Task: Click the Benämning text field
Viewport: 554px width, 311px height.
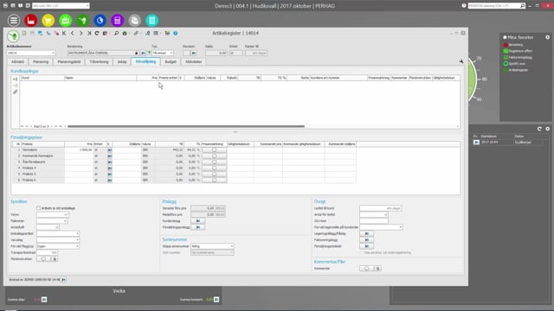Action: pos(100,53)
